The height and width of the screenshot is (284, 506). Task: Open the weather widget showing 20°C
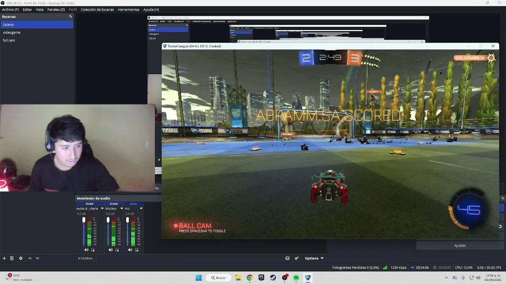[x=19, y=278]
